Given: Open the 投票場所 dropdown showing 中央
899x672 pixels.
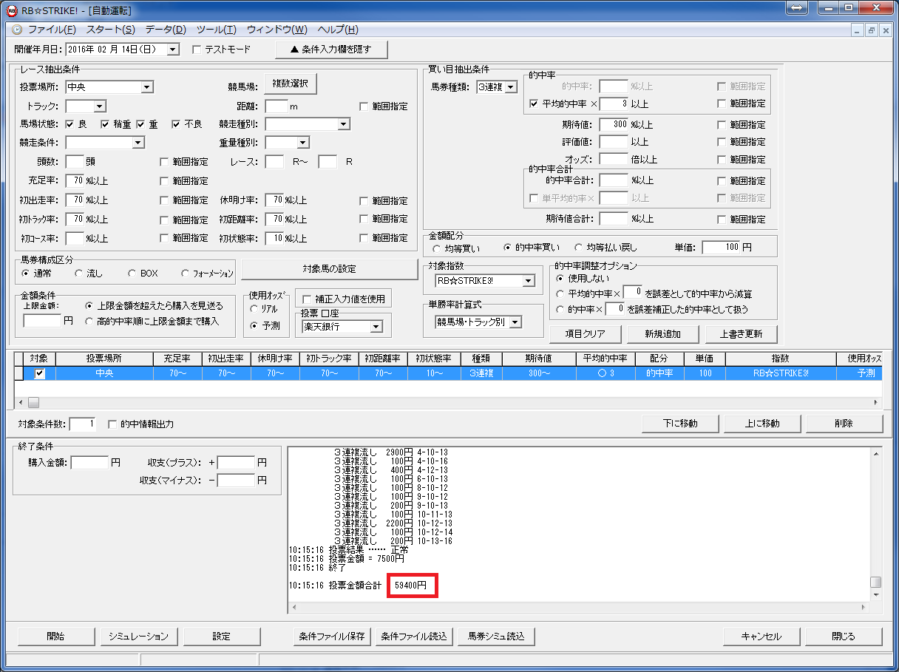Looking at the screenshot, I should 147,87.
